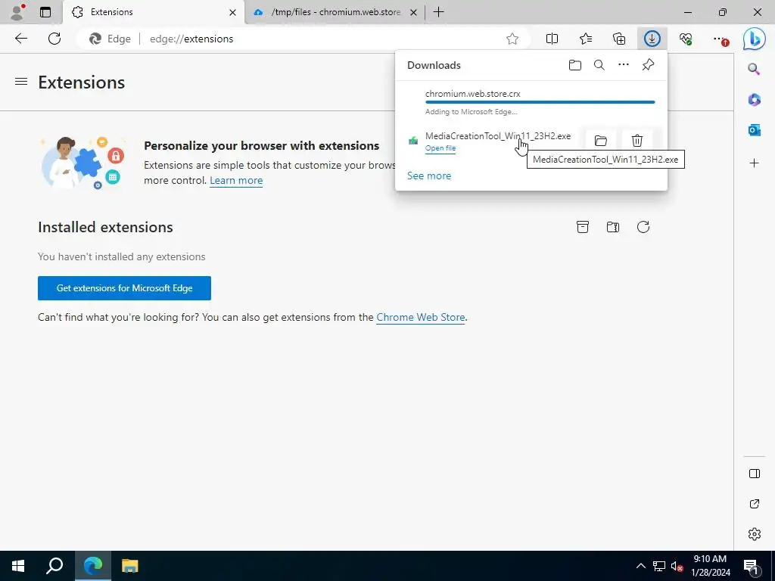Click Microsoft Edge taskbar icon
This screenshot has width=775, height=581.
click(93, 566)
